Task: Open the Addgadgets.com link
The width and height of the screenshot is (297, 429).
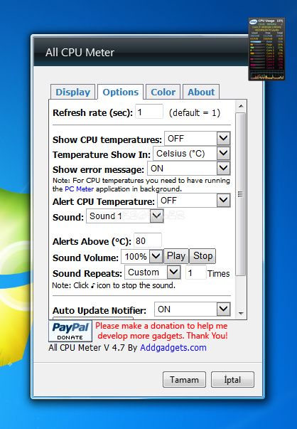Action: coord(173,347)
